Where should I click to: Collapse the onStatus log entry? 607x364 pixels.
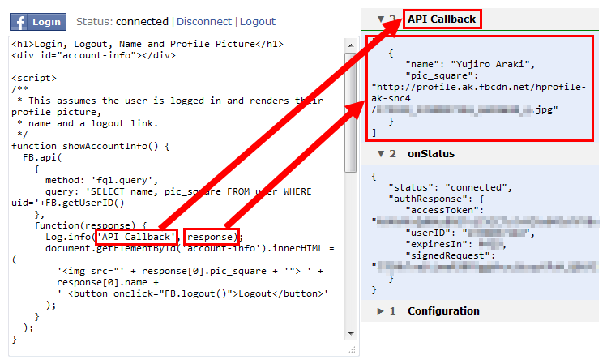click(381, 154)
